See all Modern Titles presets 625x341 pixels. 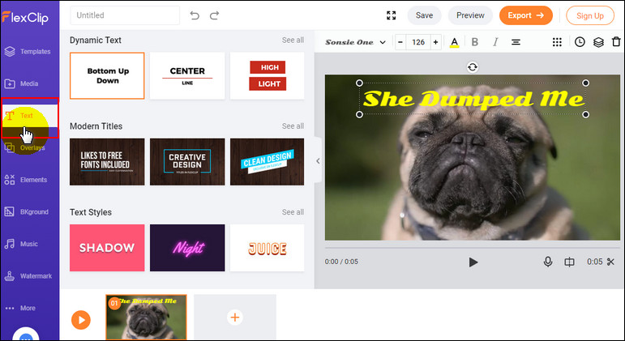pos(293,126)
